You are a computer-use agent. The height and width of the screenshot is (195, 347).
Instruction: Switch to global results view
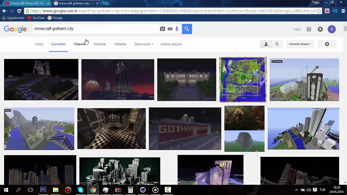[277, 44]
